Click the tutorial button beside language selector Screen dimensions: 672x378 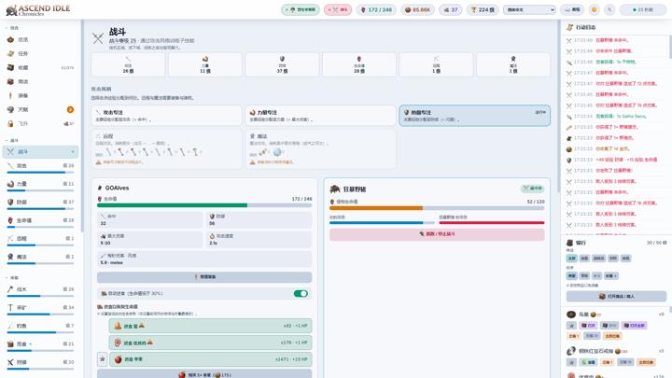click(x=572, y=9)
